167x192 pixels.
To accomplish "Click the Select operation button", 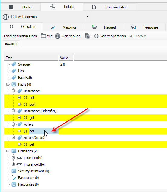I will coord(110,36).
